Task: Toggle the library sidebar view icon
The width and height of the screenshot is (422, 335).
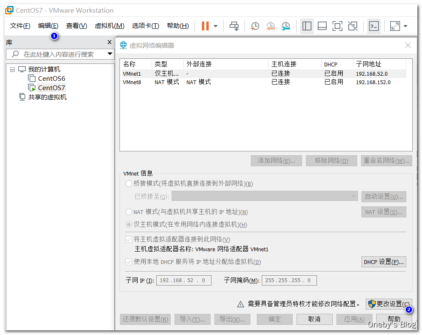Action: pyautogui.click(x=307, y=26)
